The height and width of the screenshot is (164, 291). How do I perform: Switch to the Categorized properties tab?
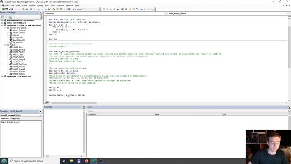15,118
